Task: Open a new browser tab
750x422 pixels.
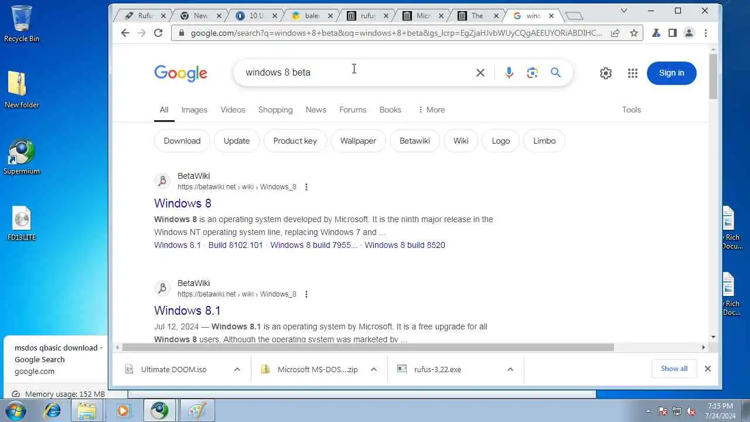Action: point(574,16)
